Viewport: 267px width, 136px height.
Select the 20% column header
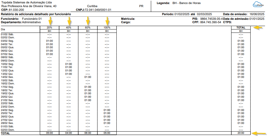pyautogui.click(x=50, y=28)
